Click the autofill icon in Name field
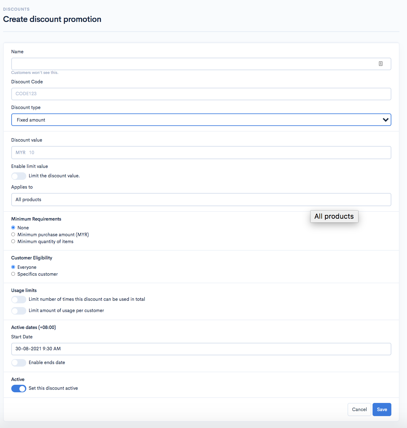The height and width of the screenshot is (428, 407). coord(381,64)
